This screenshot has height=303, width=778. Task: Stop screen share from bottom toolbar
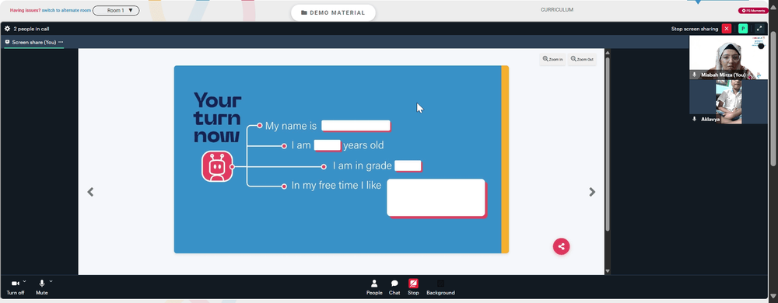pyautogui.click(x=413, y=287)
